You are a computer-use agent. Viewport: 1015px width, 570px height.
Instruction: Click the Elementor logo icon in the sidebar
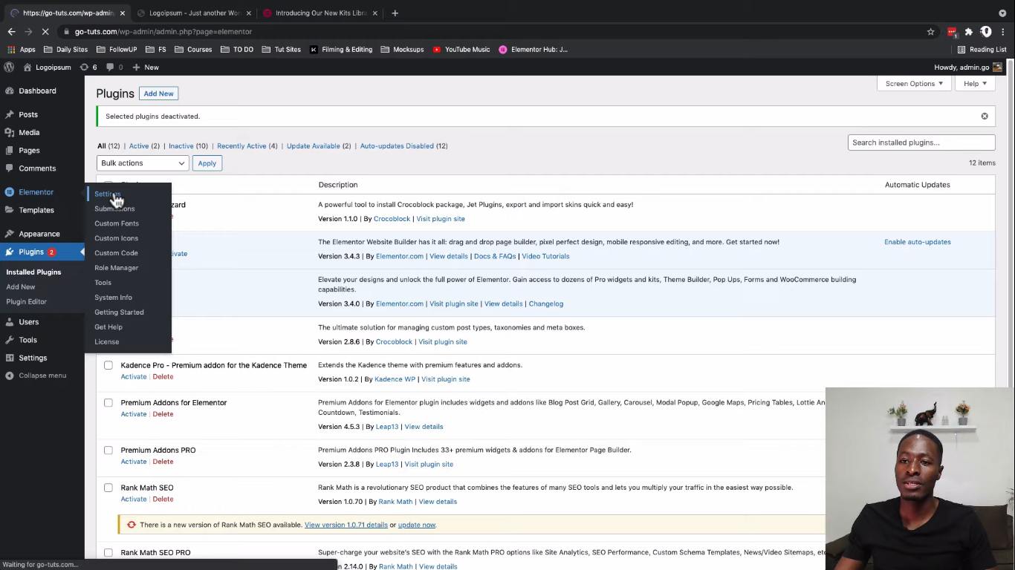(10, 192)
